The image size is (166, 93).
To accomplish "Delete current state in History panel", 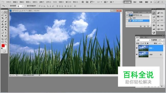I will 148,26.
